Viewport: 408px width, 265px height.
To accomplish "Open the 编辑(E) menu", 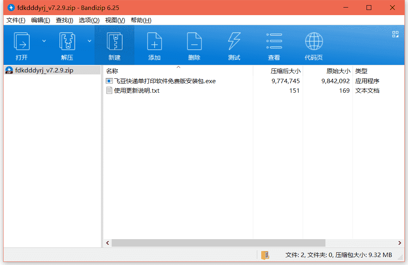I will pyautogui.click(x=41, y=20).
